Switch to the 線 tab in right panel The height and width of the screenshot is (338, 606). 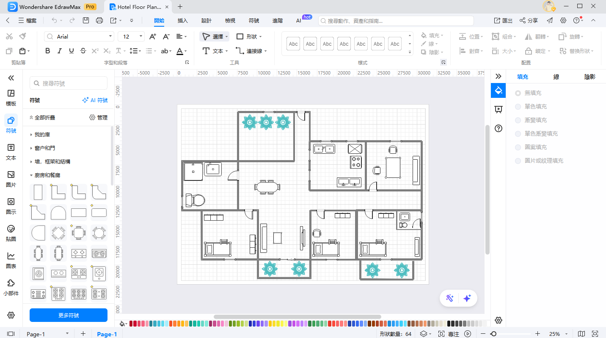click(x=556, y=77)
